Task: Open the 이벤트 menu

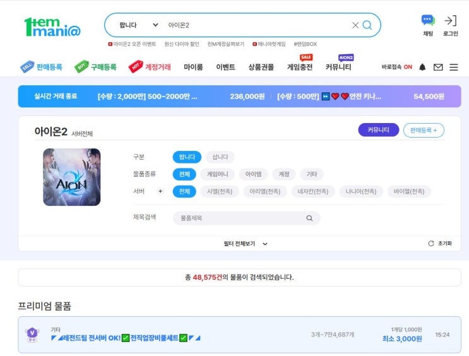Action: (x=225, y=67)
